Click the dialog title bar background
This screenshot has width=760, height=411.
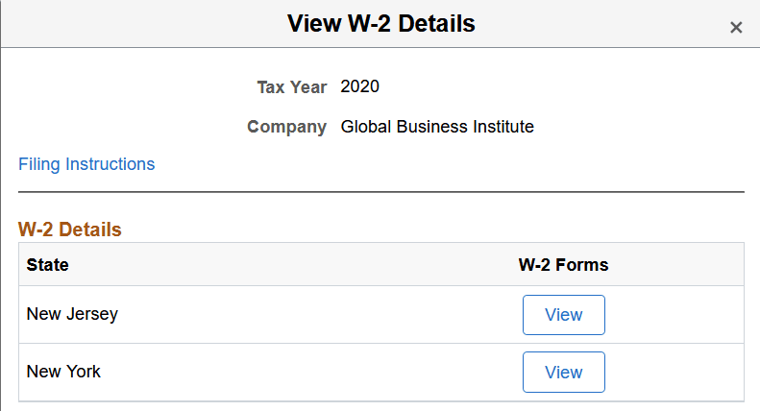(x=145, y=23)
